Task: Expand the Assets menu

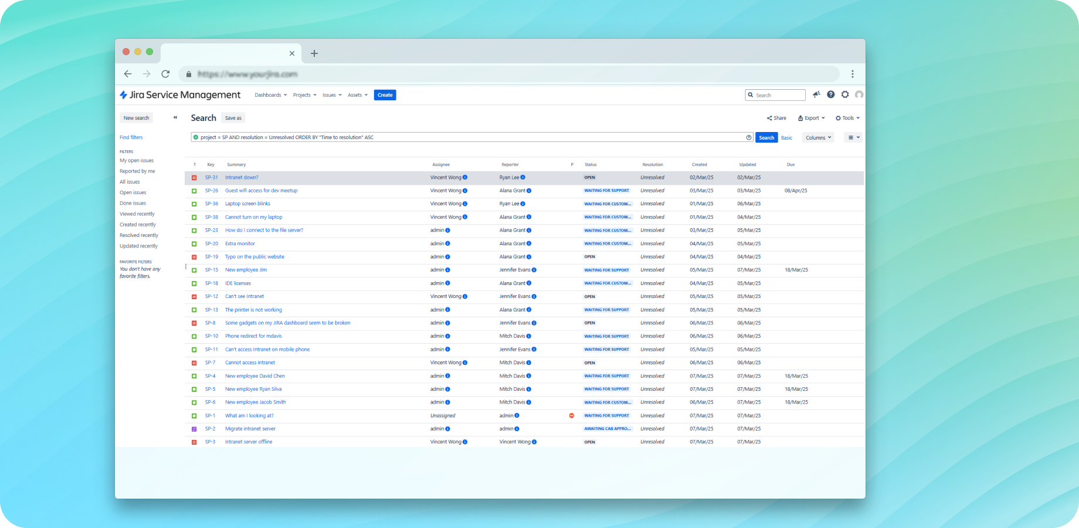Action: (x=358, y=95)
